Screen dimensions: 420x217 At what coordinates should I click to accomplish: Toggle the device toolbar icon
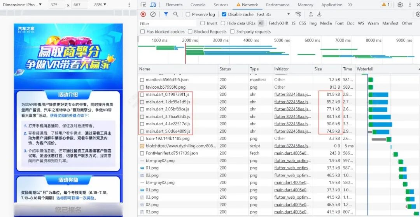click(153, 5)
